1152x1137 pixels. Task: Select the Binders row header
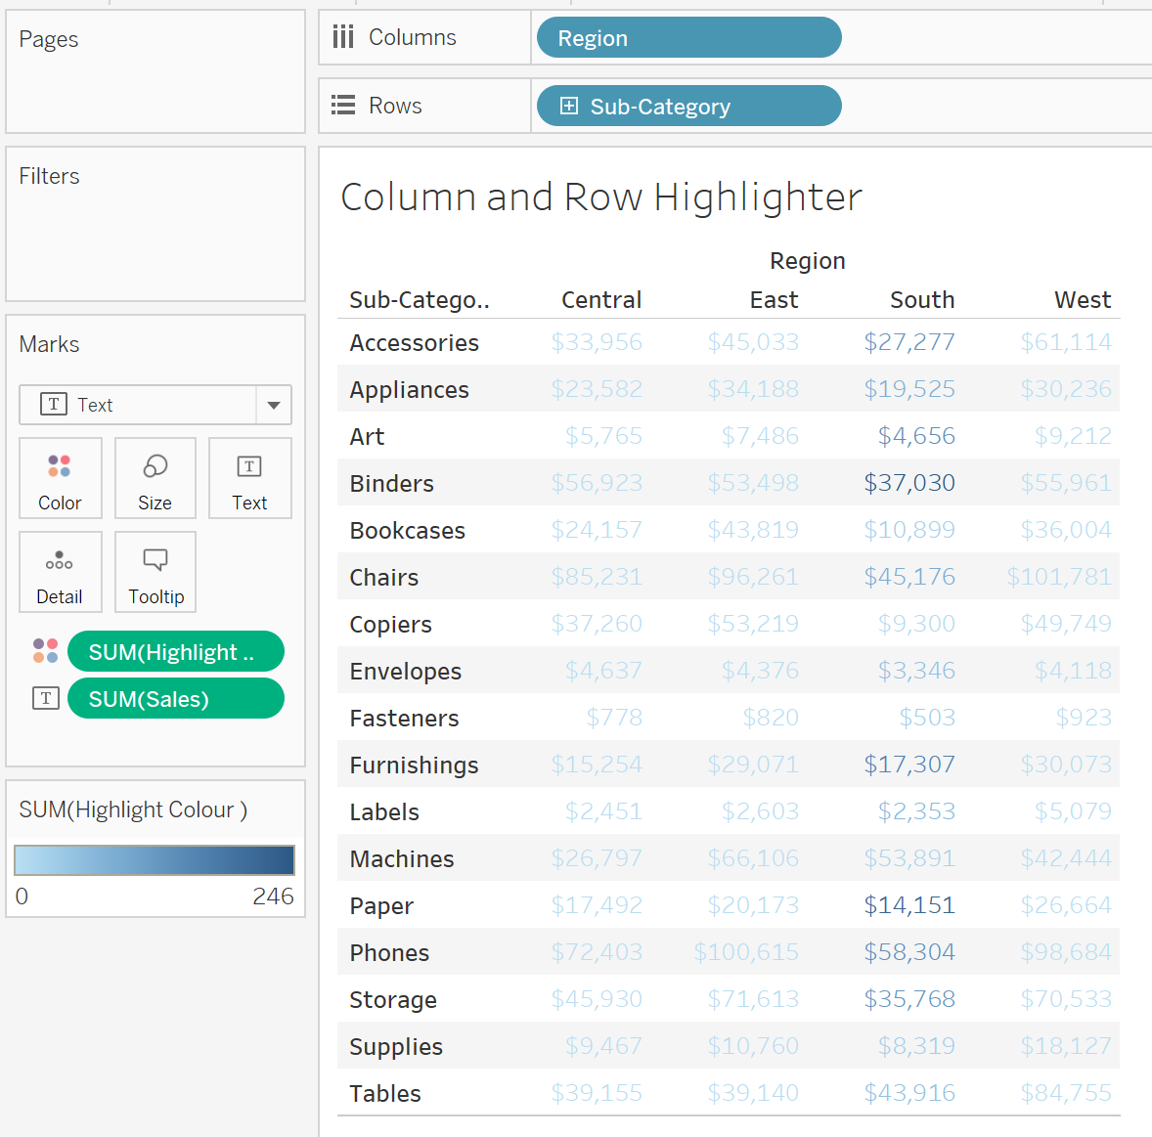392,484
